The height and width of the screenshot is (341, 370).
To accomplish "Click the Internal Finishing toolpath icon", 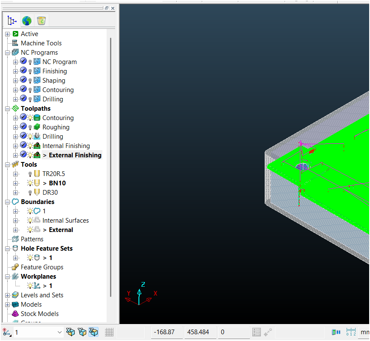I will 37,145.
